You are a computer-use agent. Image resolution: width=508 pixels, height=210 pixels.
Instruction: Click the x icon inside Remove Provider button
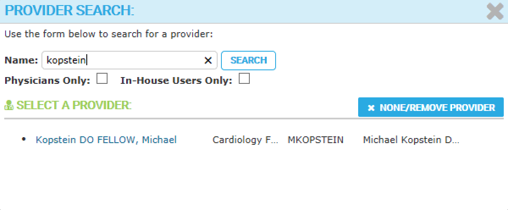(x=371, y=108)
